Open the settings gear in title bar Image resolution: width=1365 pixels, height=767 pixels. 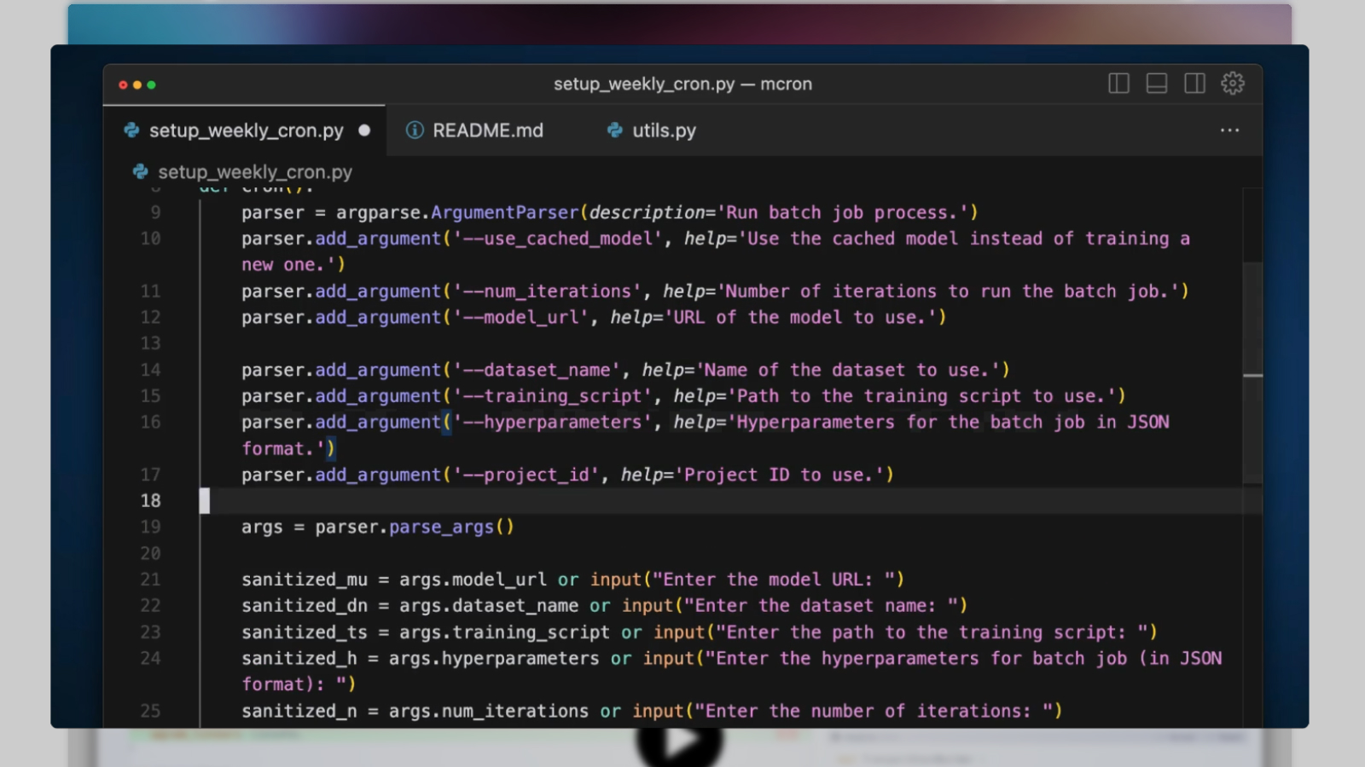tap(1233, 84)
